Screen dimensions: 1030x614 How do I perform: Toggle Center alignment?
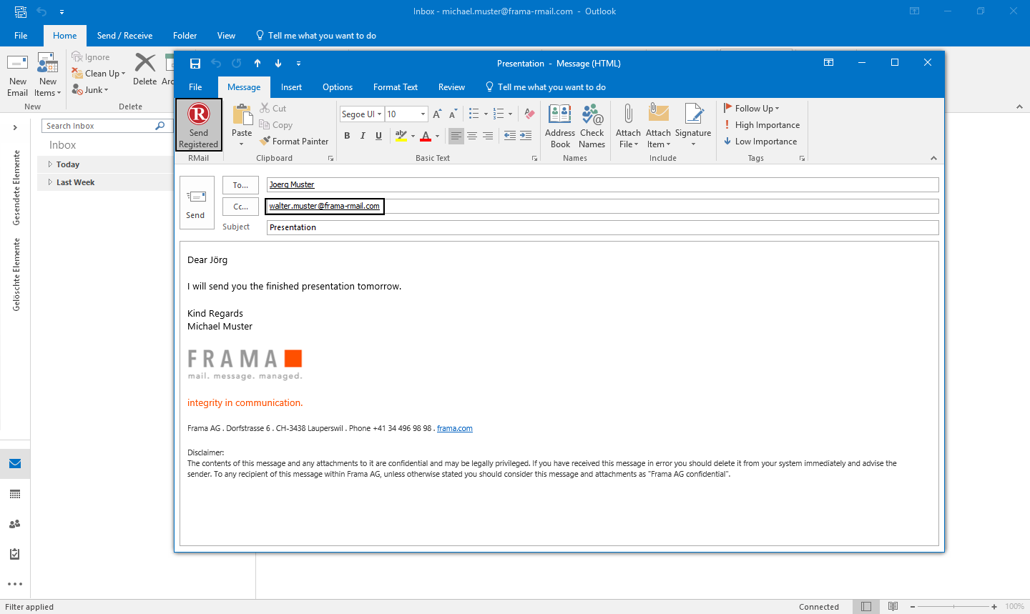472,136
